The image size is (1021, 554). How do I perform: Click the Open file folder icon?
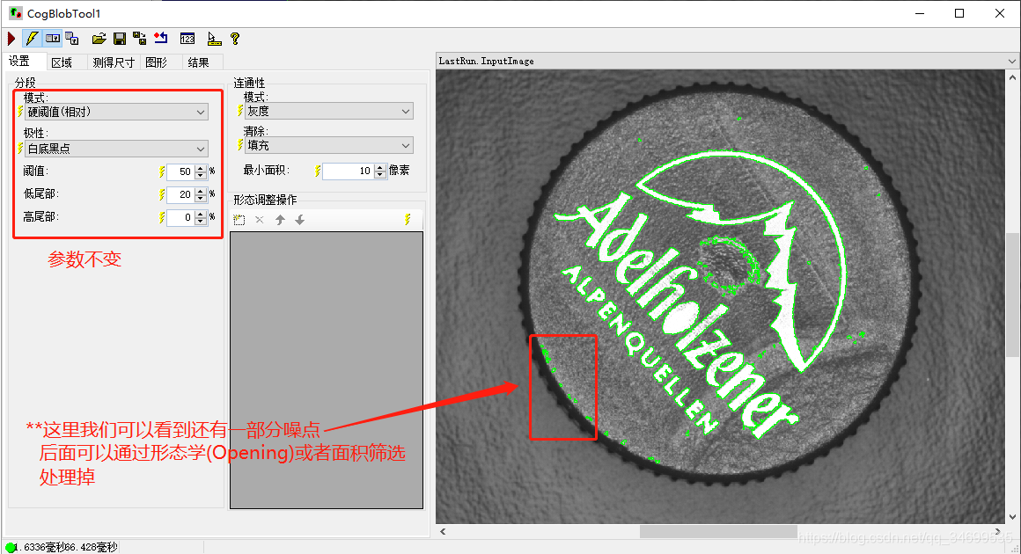(x=99, y=39)
